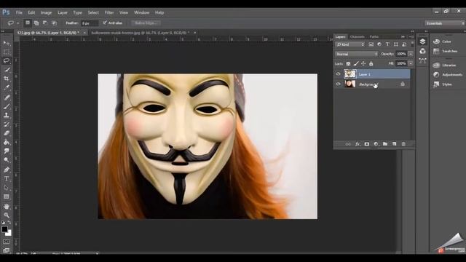Select the Eraser tool
466x262 pixels.
(7, 133)
